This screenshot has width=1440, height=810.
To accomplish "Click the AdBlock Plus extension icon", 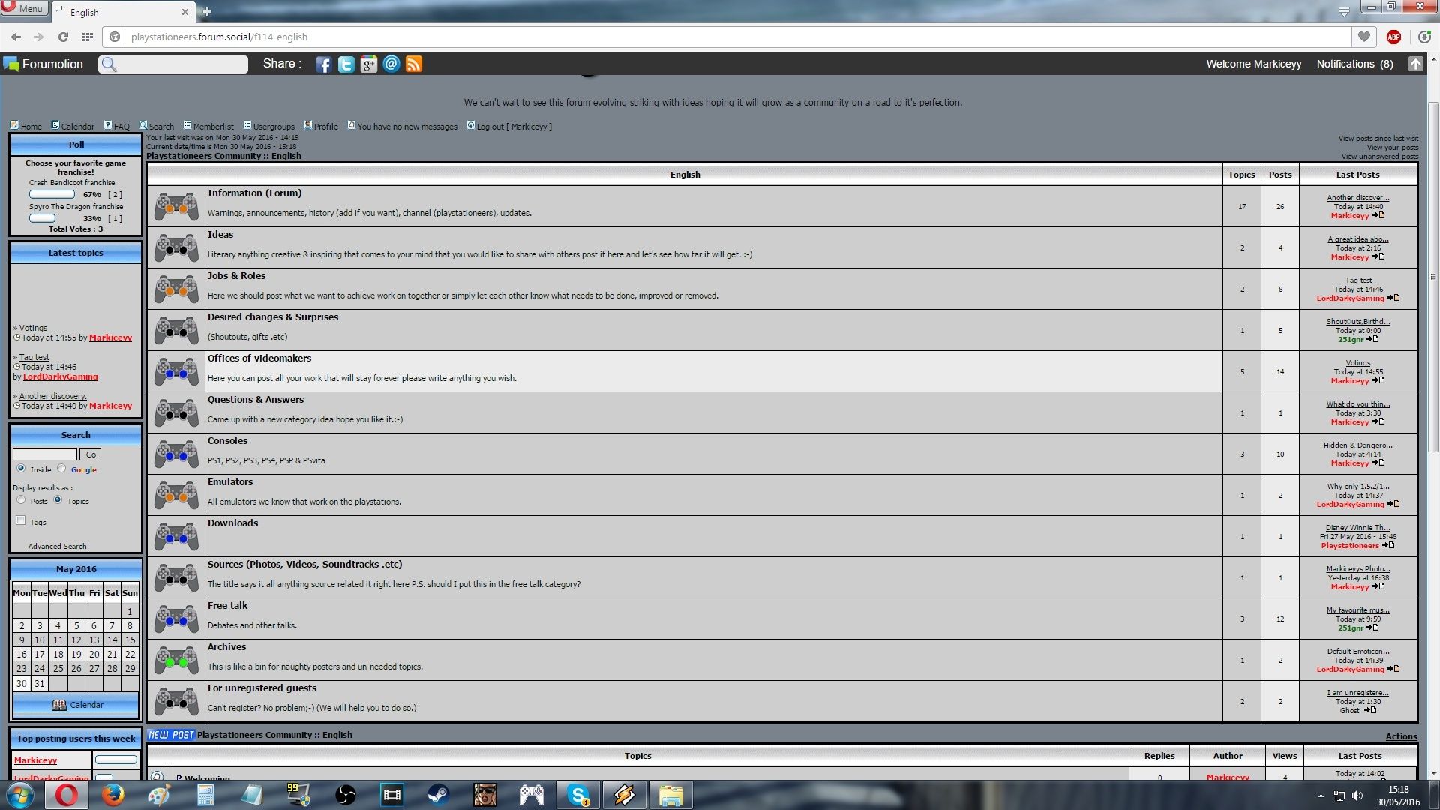I will [x=1393, y=37].
